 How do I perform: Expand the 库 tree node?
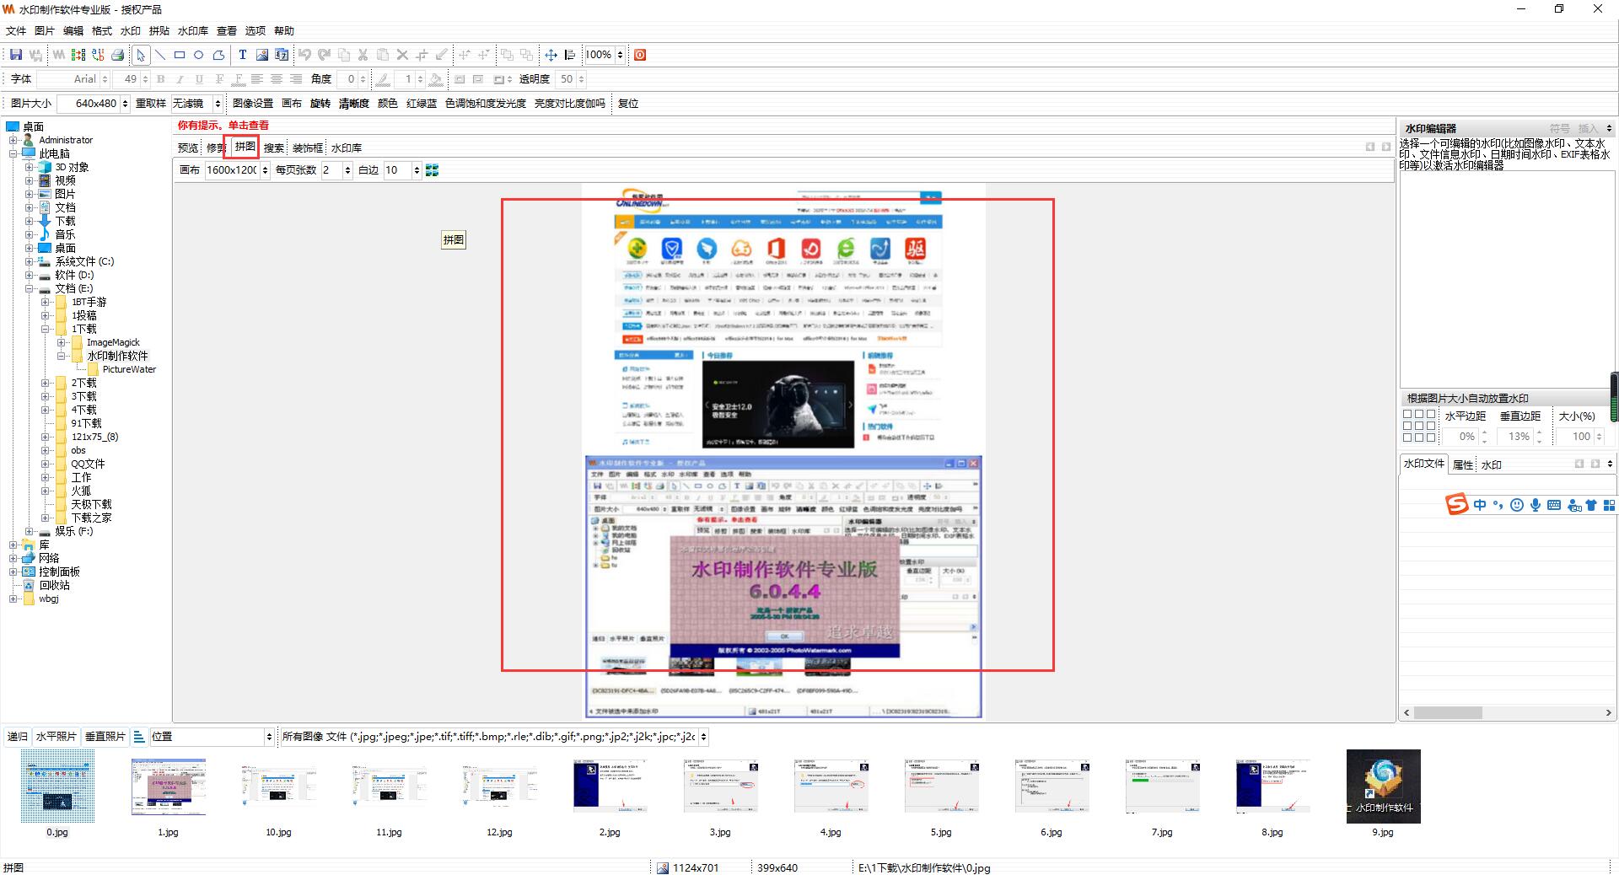[x=13, y=545]
